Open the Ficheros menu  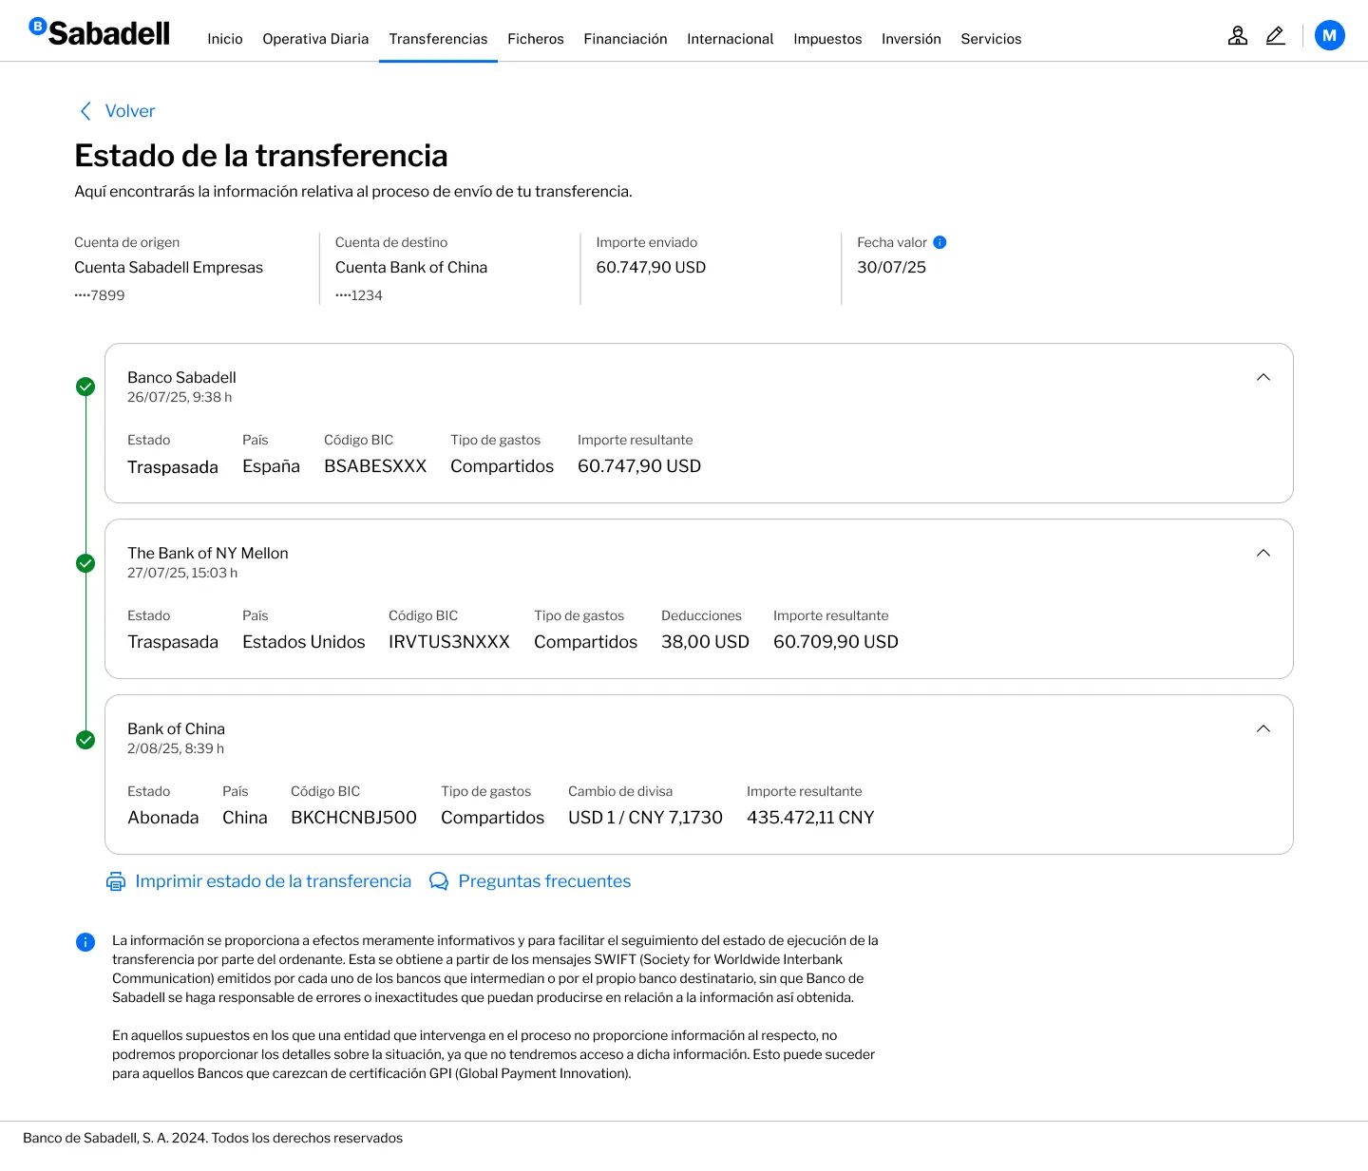pyautogui.click(x=536, y=39)
